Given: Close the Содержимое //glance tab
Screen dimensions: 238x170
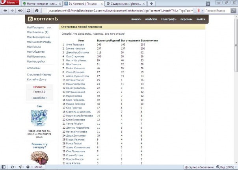Looking at the screenshot, I should coord(143,4).
